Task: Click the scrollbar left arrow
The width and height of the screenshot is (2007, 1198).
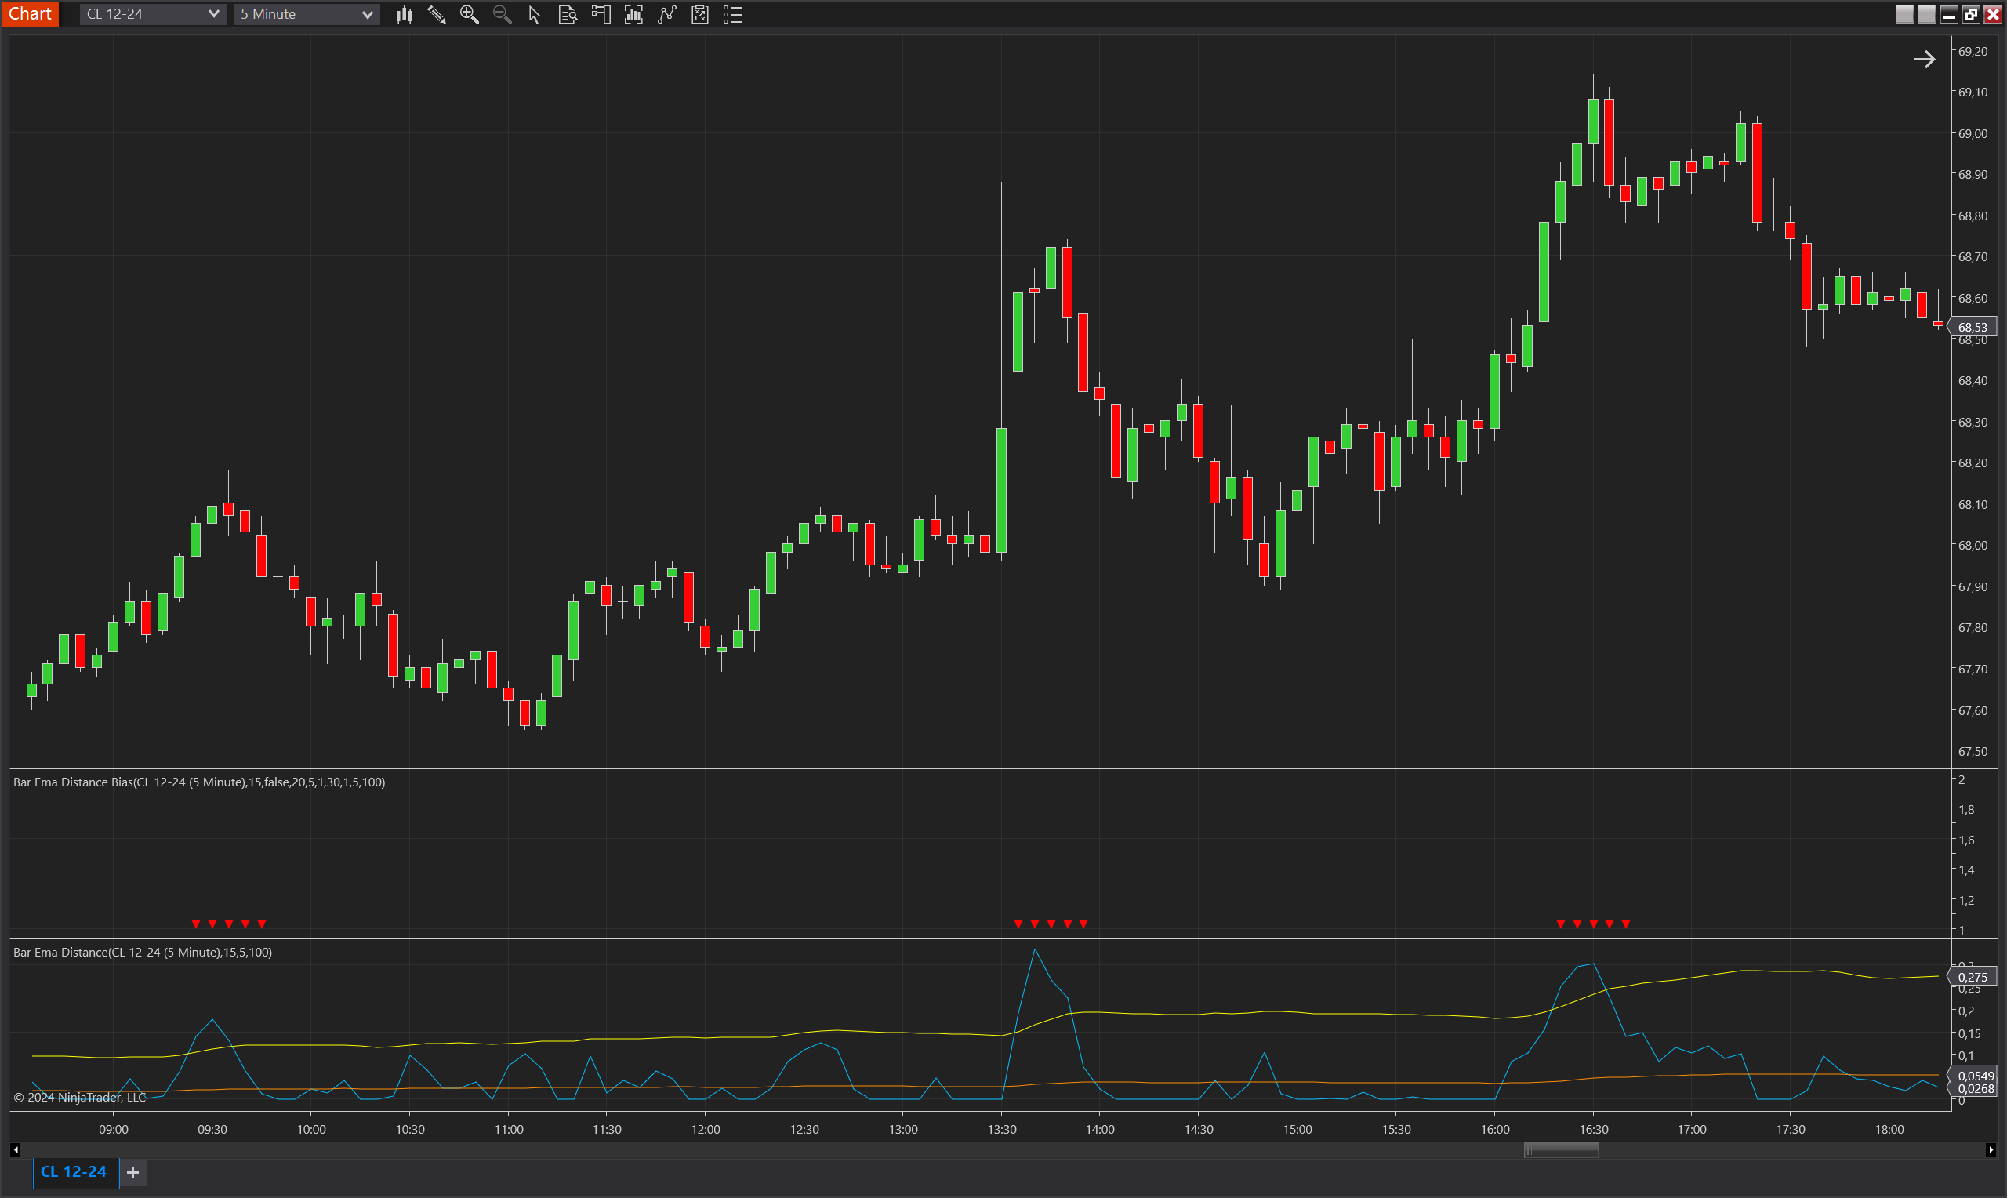Action: click(16, 1150)
